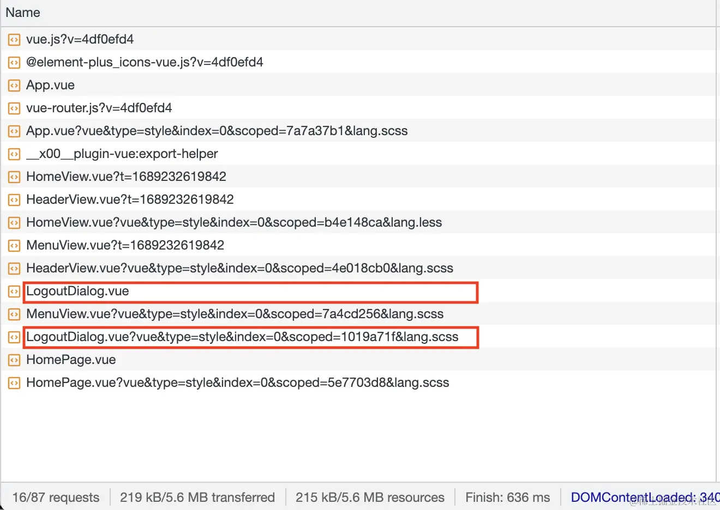Click the icon beside HomeView.vue lang.less row
The height and width of the screenshot is (510, 720).
pyautogui.click(x=14, y=223)
